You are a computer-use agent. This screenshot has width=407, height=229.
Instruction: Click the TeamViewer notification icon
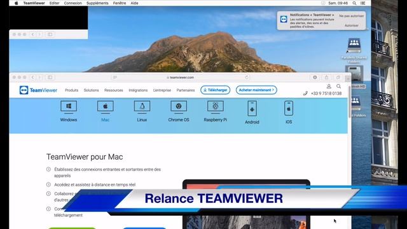pyautogui.click(x=284, y=19)
